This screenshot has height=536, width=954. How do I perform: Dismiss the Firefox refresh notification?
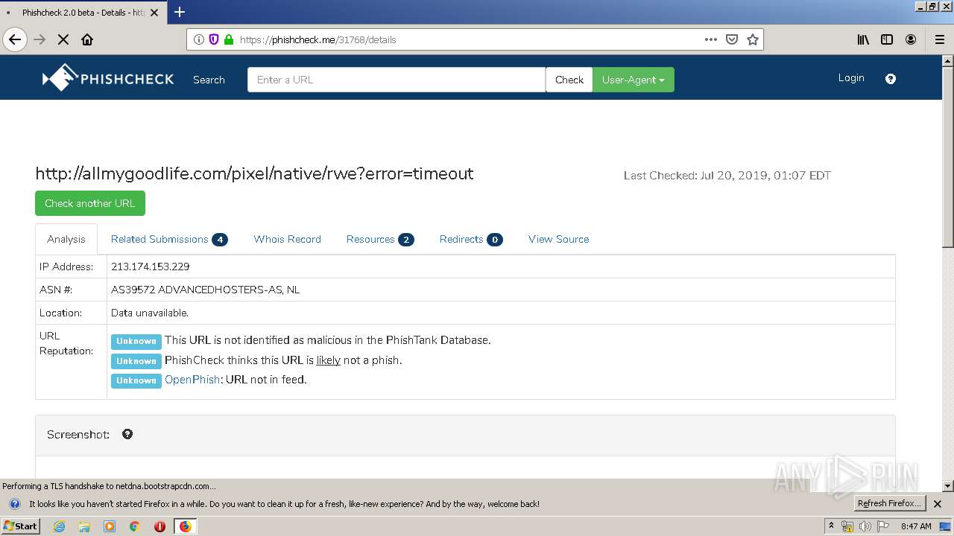(938, 504)
